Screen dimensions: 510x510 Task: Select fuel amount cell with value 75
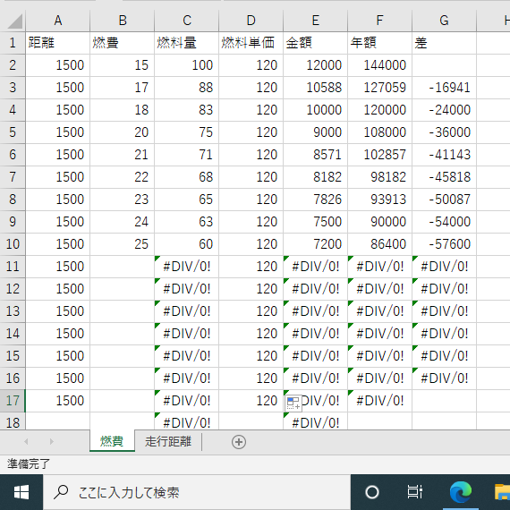(186, 132)
